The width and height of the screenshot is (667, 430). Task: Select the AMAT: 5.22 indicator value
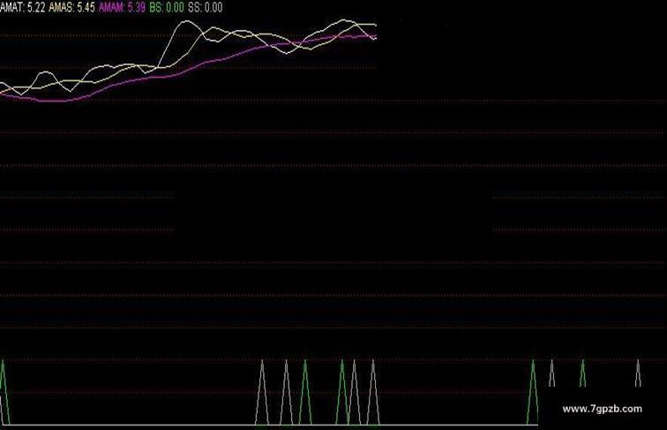pyautogui.click(x=23, y=7)
